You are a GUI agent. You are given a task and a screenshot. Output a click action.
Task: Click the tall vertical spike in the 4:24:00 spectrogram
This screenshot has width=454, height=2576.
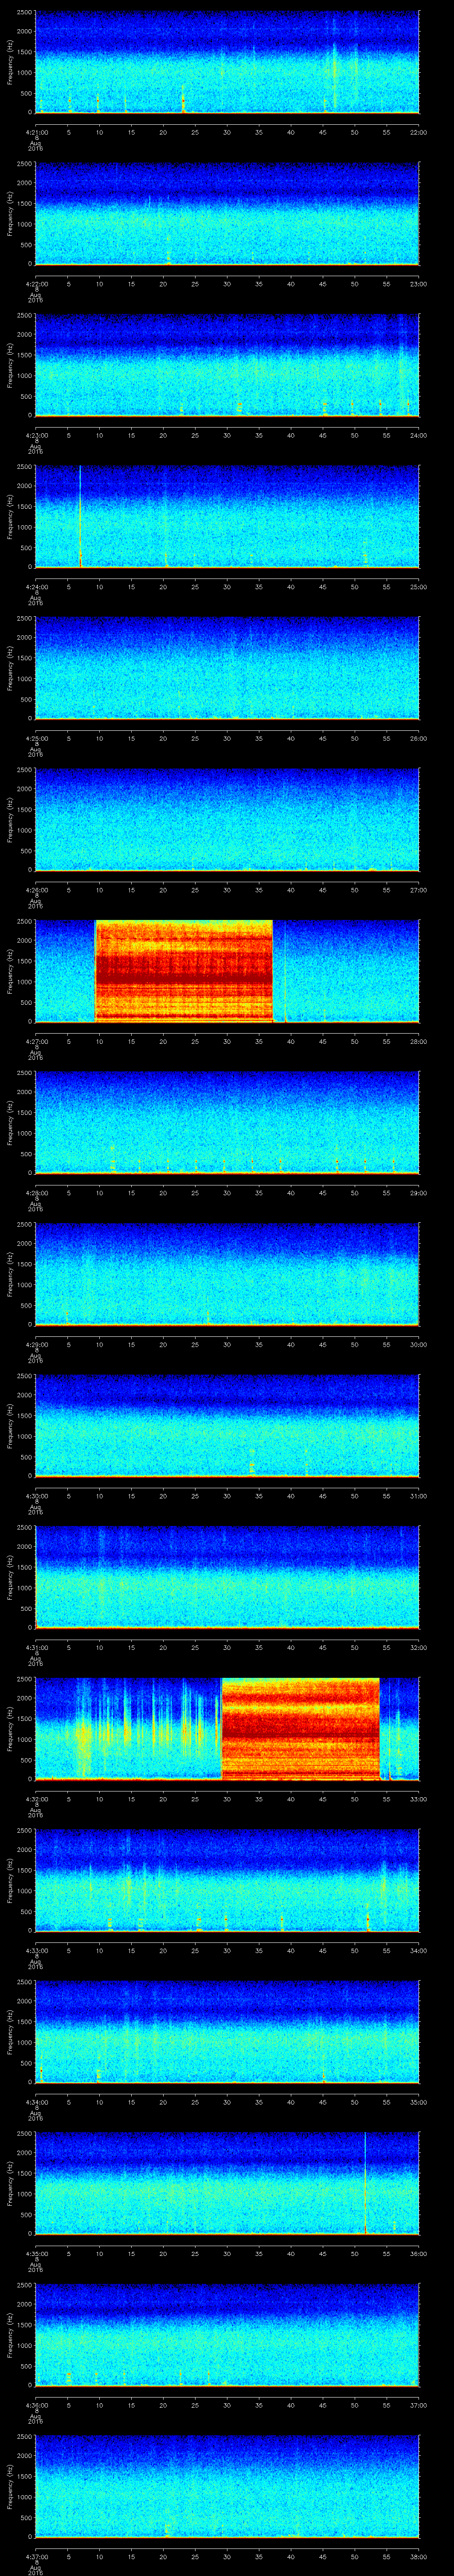pyautogui.click(x=81, y=516)
